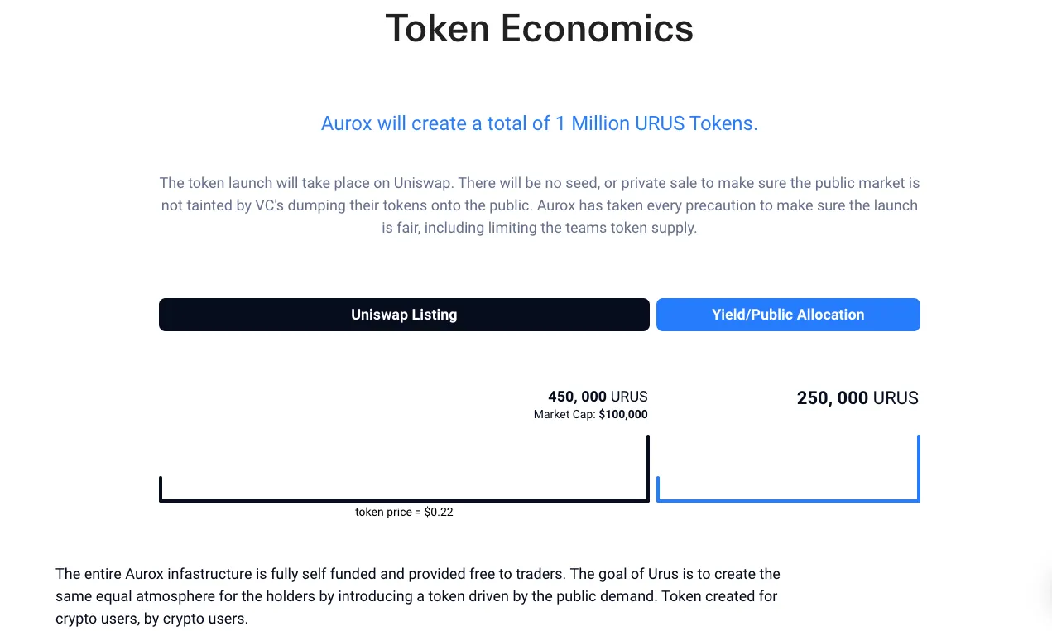Screen dimensions: 1052x631
Task: Click the Uniswap Listing bar
Action: (x=404, y=315)
